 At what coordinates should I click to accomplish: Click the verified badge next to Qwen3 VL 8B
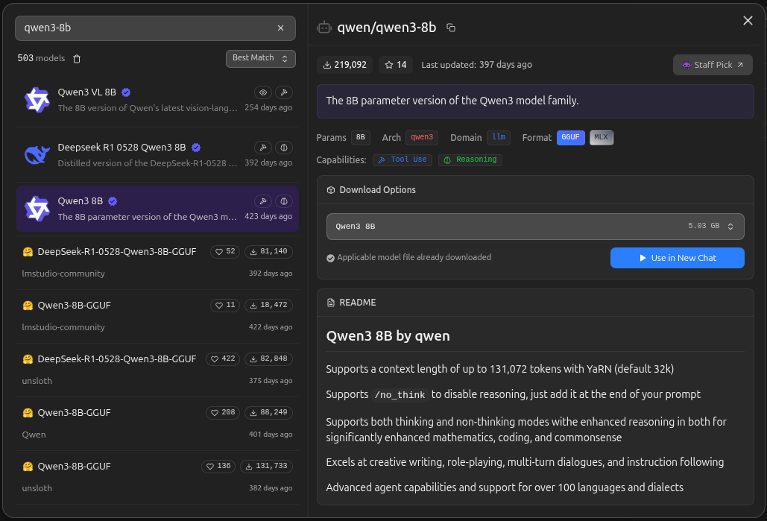[126, 92]
